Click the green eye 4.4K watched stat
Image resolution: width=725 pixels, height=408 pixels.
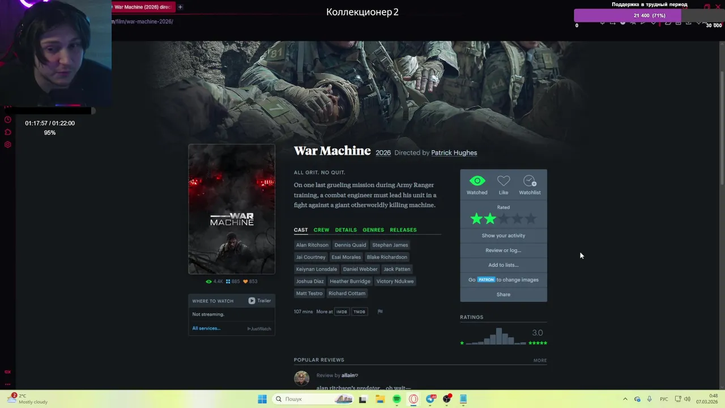[x=215, y=282]
